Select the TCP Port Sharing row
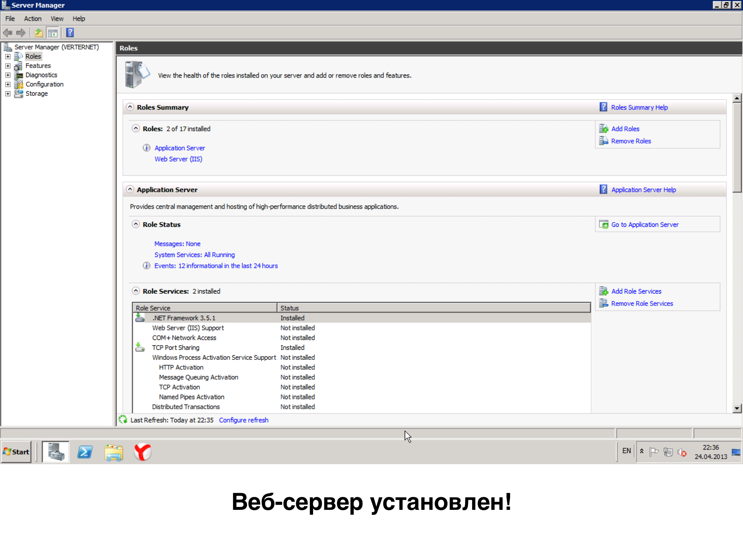The image size is (743, 557). 362,347
